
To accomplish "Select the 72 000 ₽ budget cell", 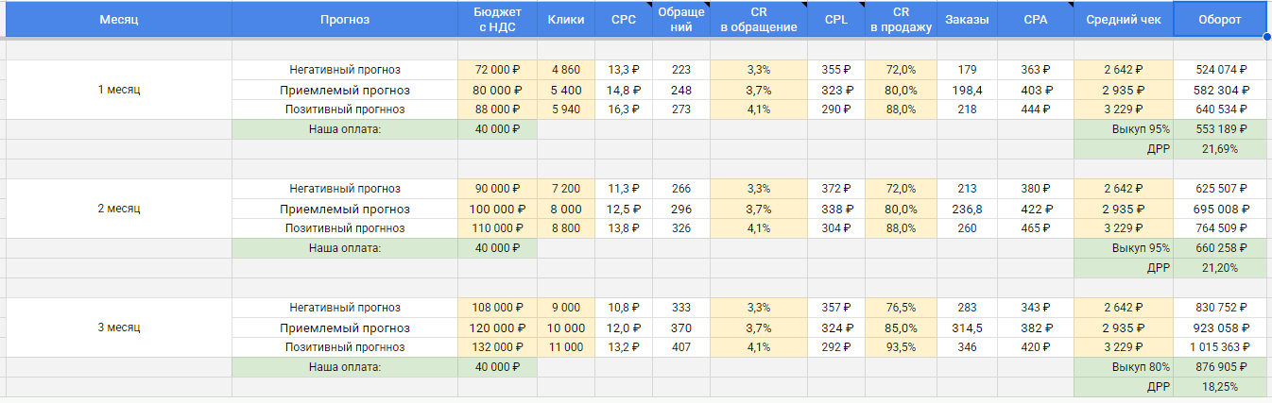I will (x=497, y=70).
